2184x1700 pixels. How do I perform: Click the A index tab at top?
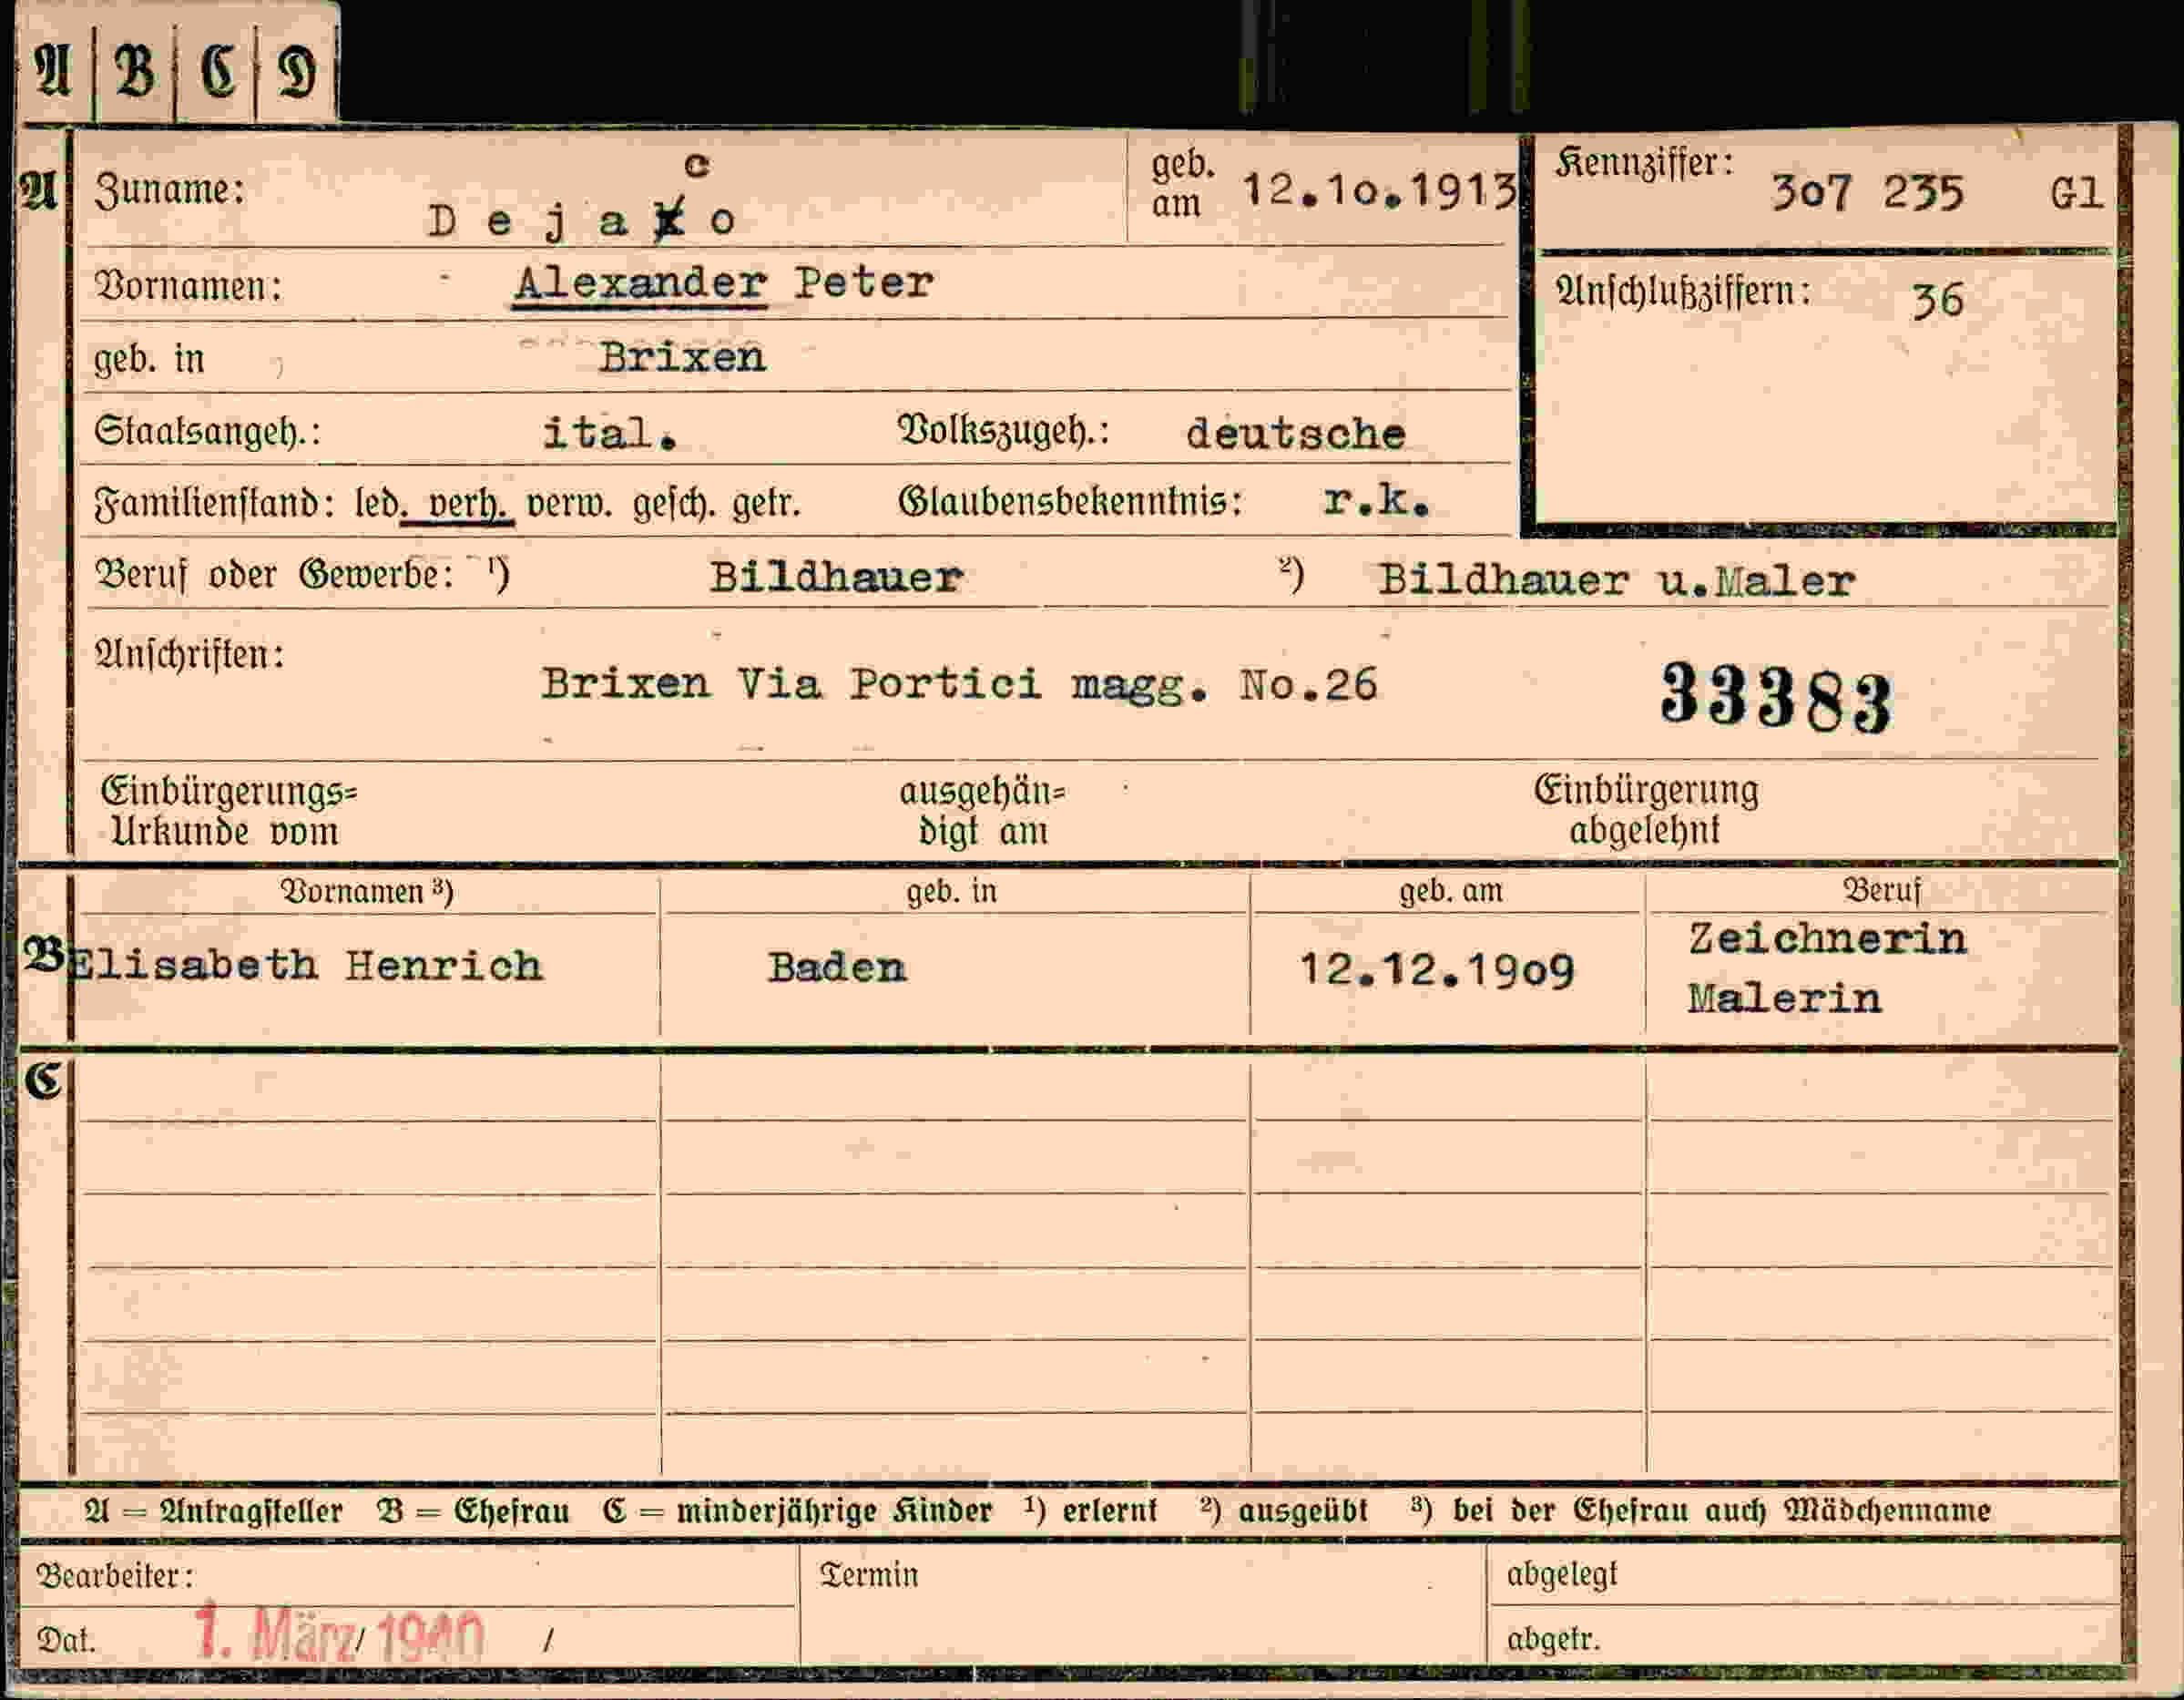click(x=55, y=70)
